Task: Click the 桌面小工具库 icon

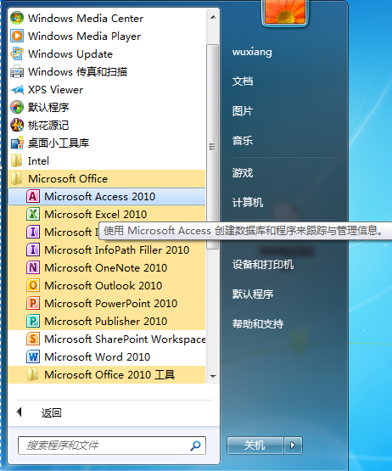Action: [17, 143]
